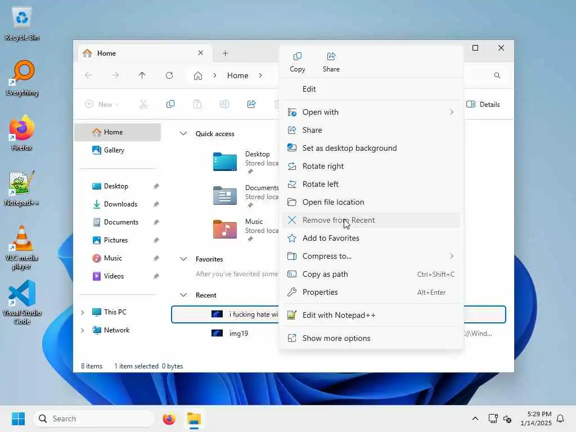Open Firefox from the taskbar
This screenshot has width=576, height=432.
(169, 418)
